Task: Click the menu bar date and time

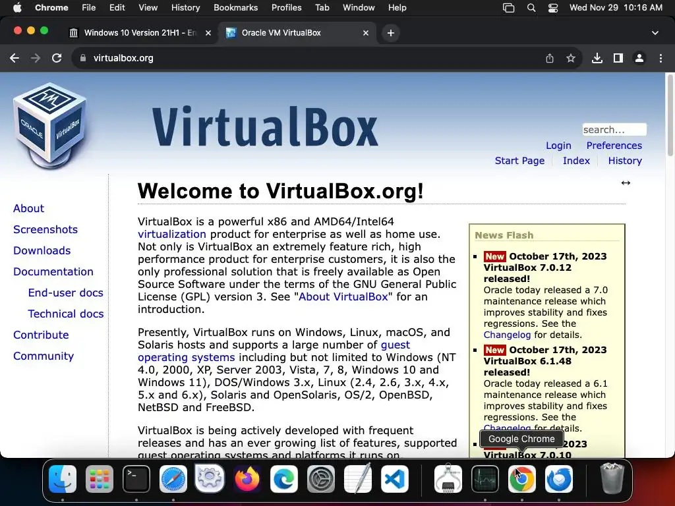Action: pos(616,8)
